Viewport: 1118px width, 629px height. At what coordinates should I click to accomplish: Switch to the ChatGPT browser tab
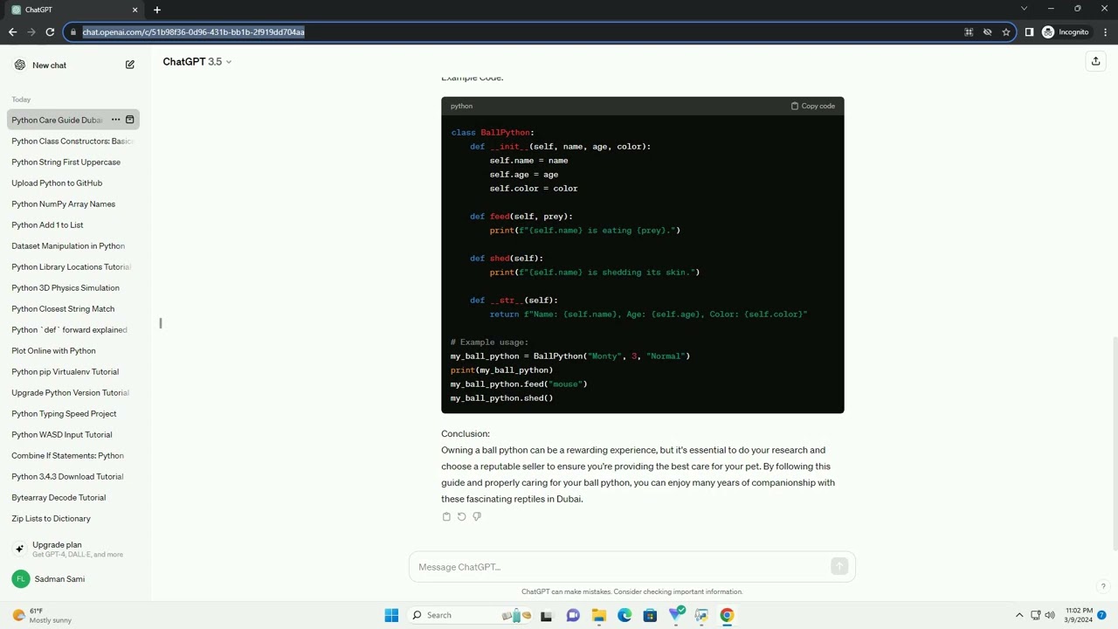click(x=74, y=10)
